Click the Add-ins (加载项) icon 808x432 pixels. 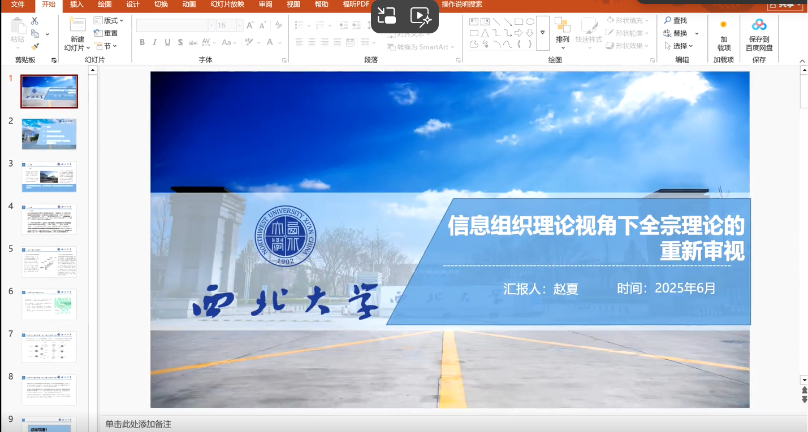[723, 25]
